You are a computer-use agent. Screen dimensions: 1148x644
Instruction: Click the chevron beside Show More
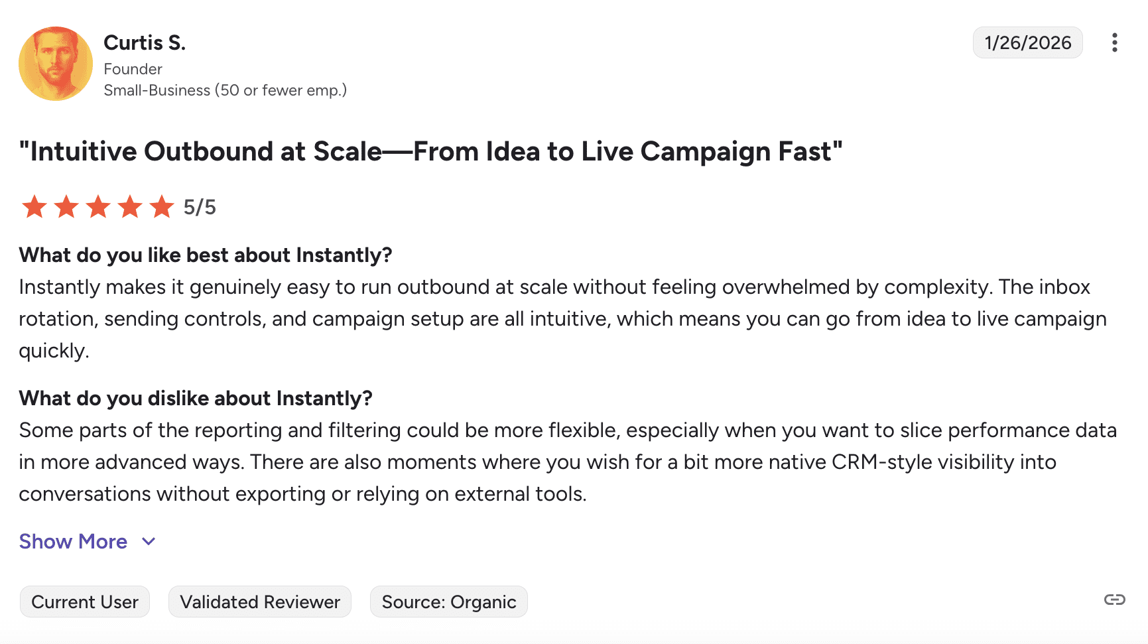click(x=149, y=541)
